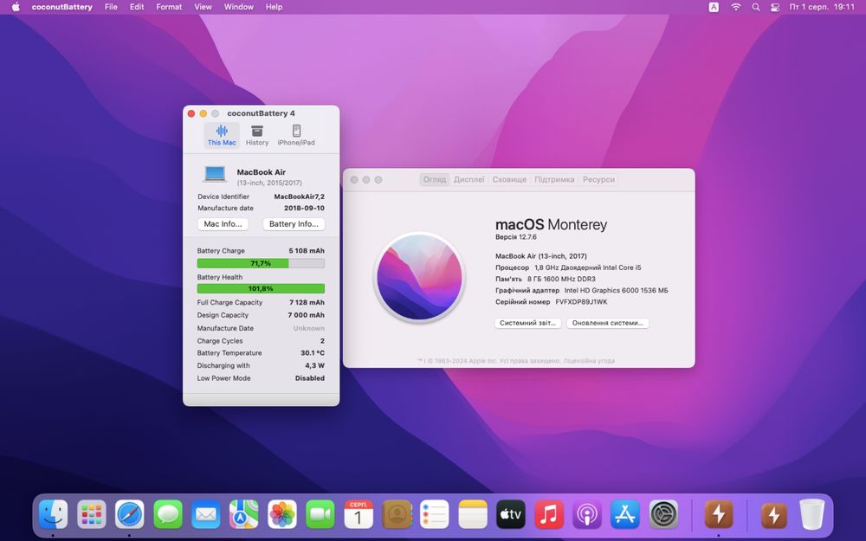866x541 pixels.
Task: Open Contacts from the Dock
Action: (x=397, y=514)
